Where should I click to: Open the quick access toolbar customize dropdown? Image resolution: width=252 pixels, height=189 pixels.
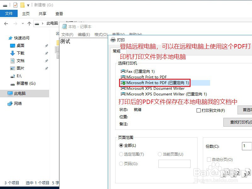(28, 5)
